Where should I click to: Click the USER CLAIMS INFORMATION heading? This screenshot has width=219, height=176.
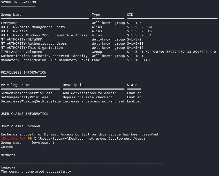(25, 114)
